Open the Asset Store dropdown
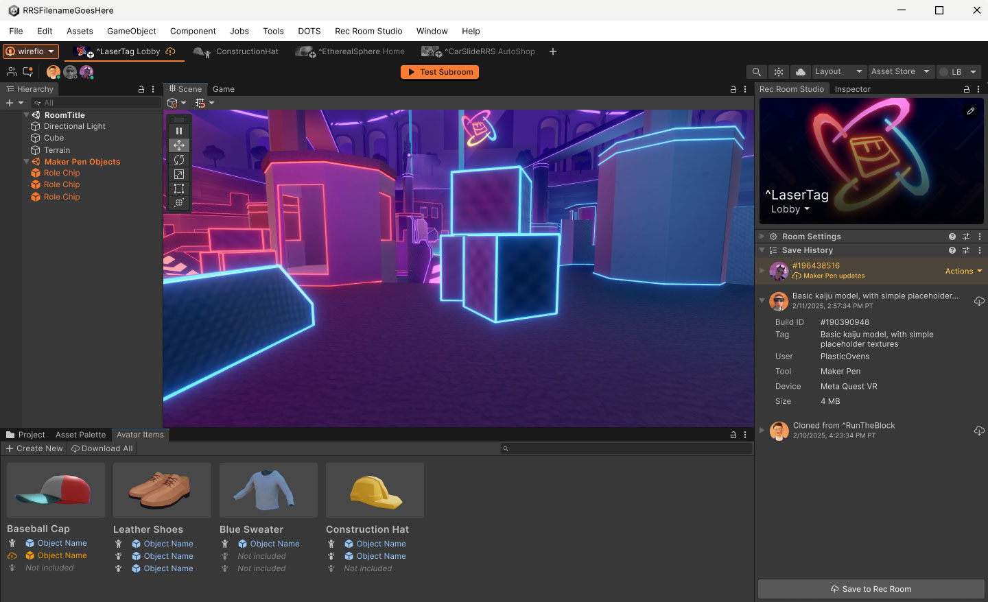The height and width of the screenshot is (602, 988). [900, 71]
